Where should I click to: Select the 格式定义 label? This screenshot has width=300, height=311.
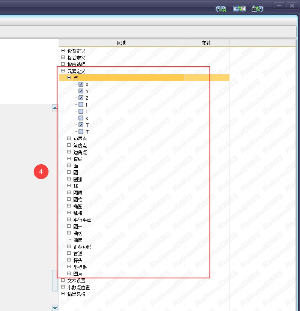(76, 58)
